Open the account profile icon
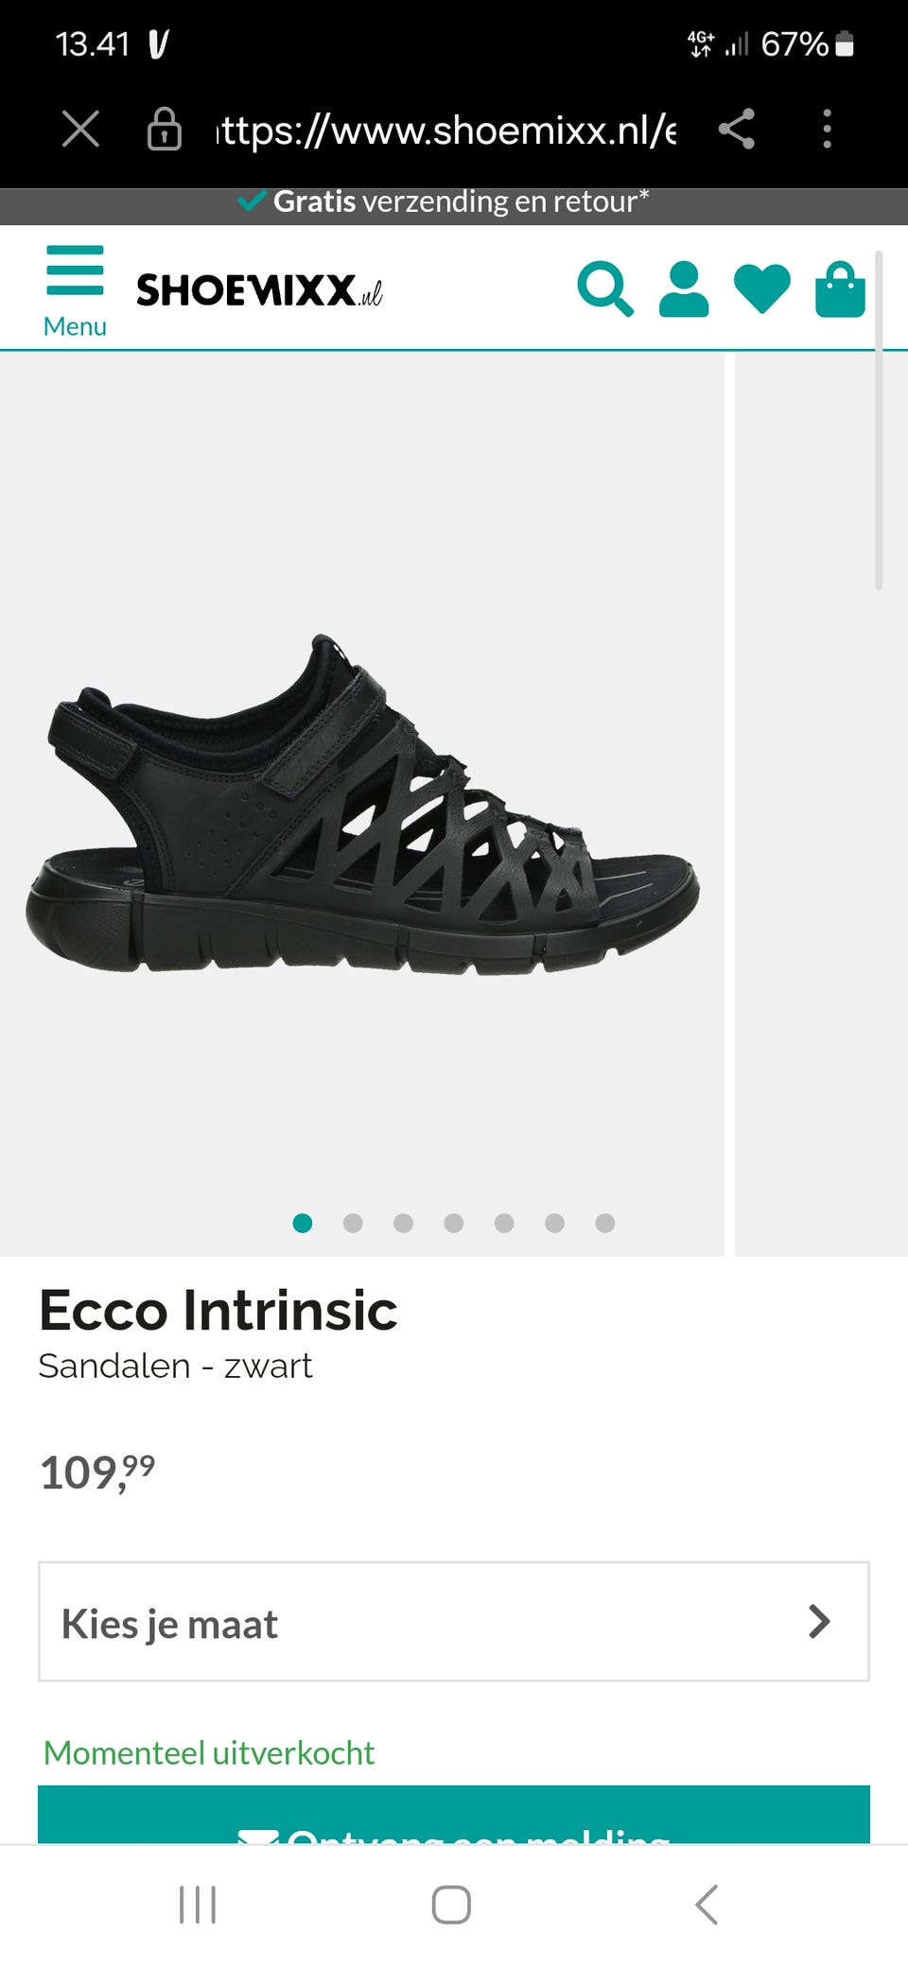This screenshot has height=1967, width=908. (683, 289)
